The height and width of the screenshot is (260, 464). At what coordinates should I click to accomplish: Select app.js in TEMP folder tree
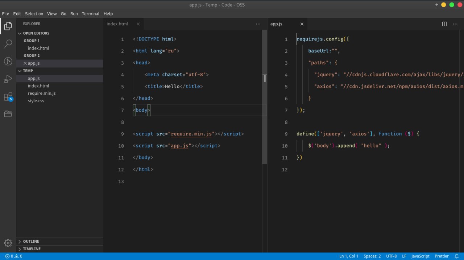pos(60,78)
